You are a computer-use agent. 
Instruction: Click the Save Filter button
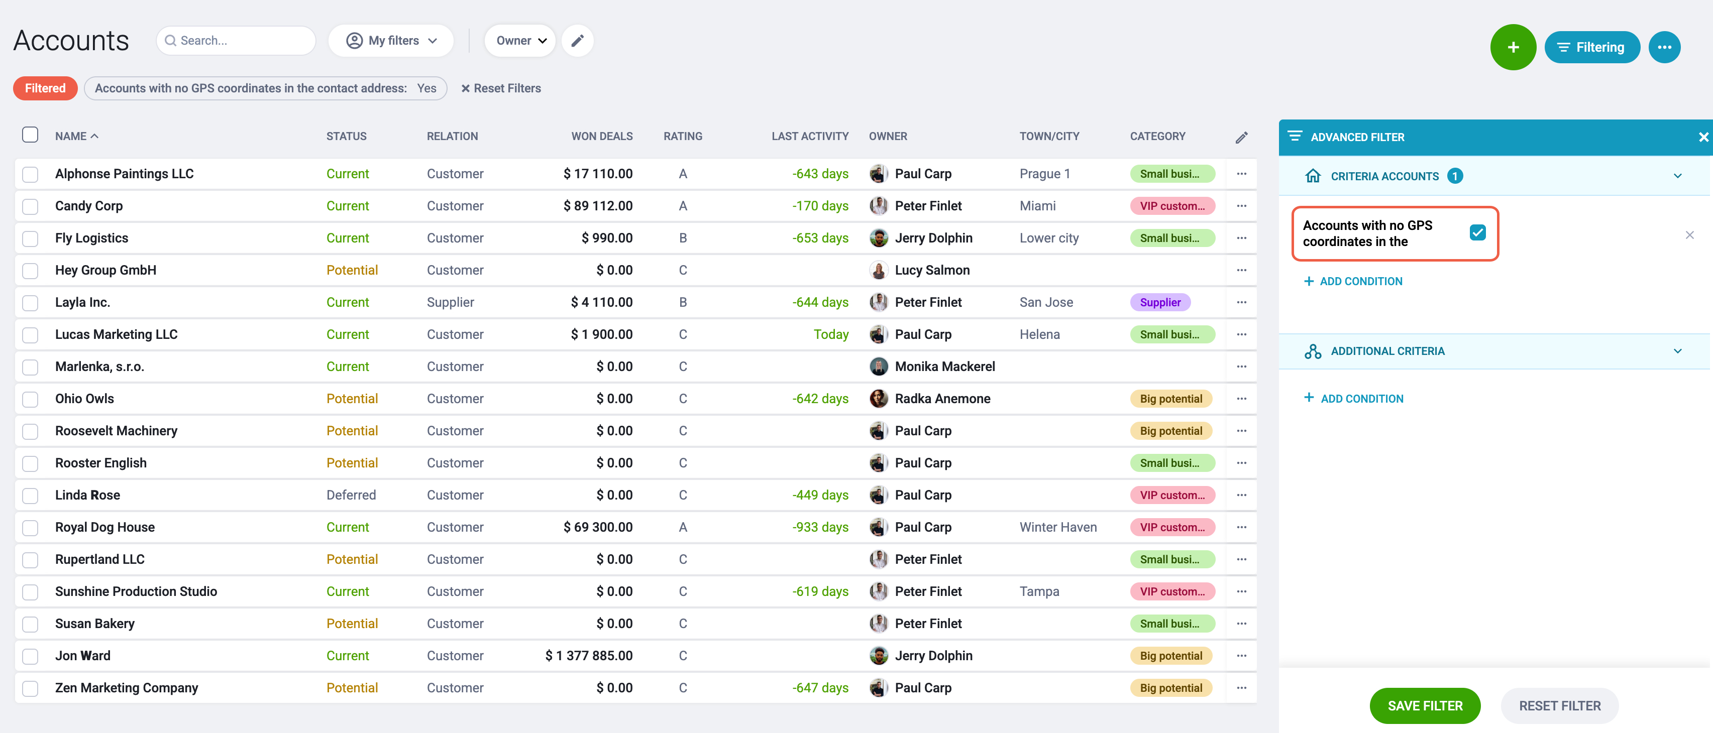pyautogui.click(x=1424, y=706)
